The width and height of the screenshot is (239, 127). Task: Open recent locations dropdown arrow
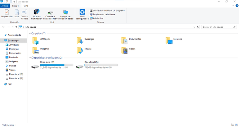[12, 27]
